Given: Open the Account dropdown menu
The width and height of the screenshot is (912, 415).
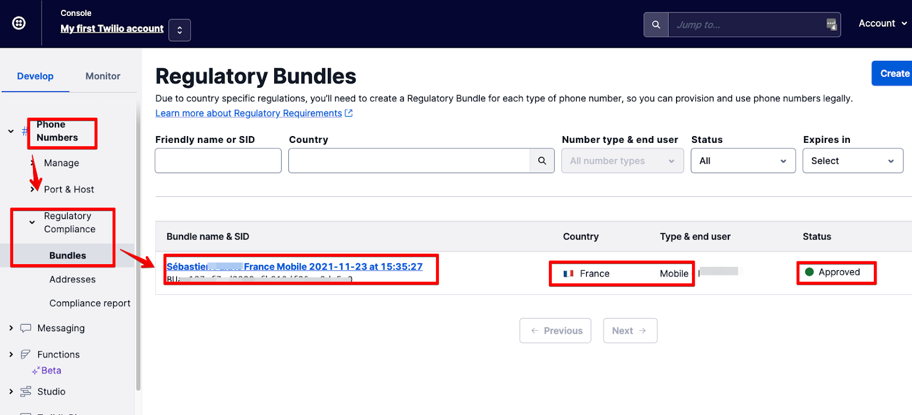Looking at the screenshot, I should pyautogui.click(x=882, y=23).
